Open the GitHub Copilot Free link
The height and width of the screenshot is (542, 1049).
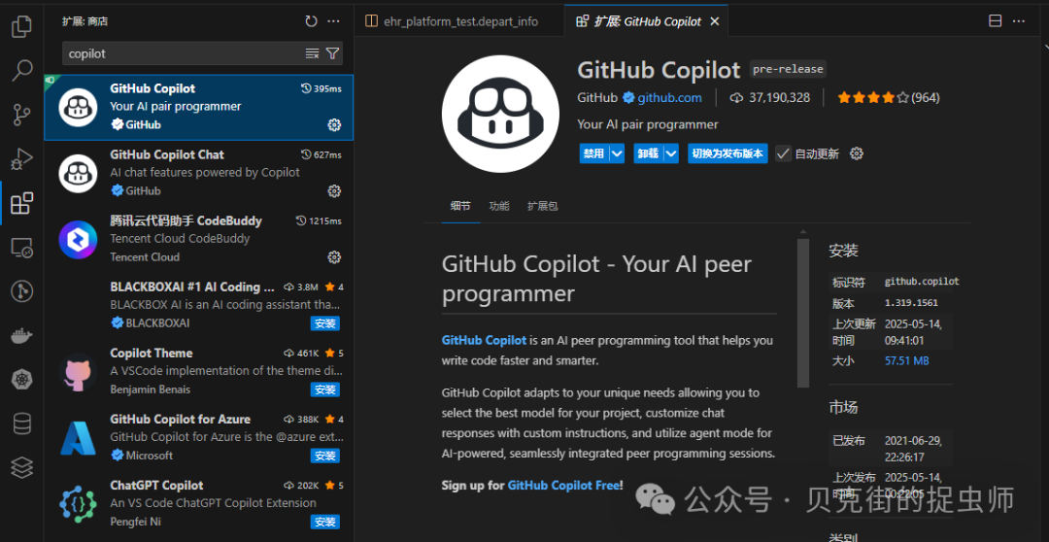coord(563,485)
